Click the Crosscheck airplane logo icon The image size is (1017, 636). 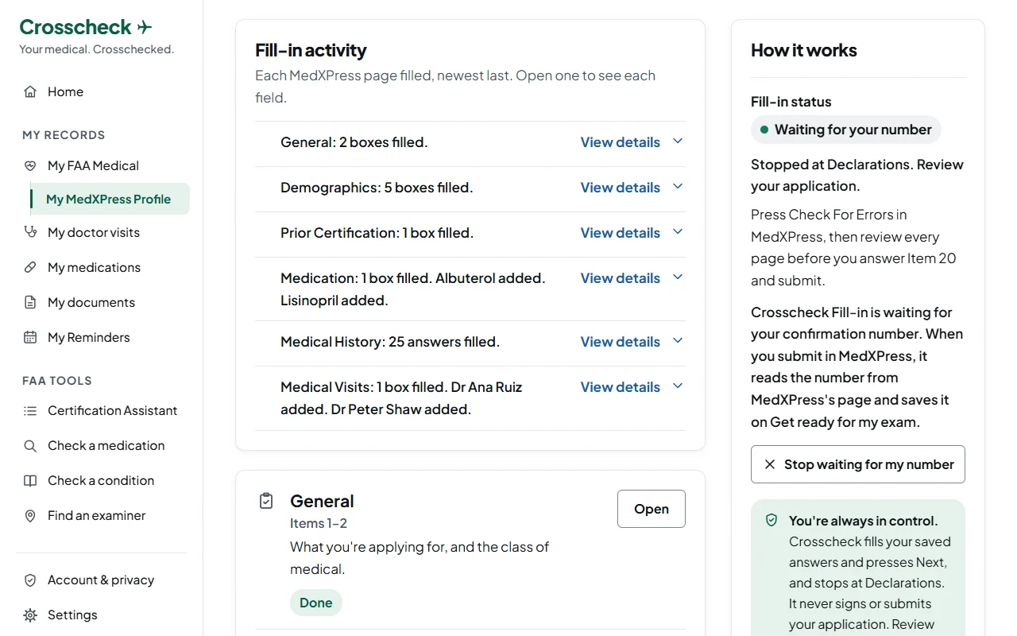click(145, 27)
